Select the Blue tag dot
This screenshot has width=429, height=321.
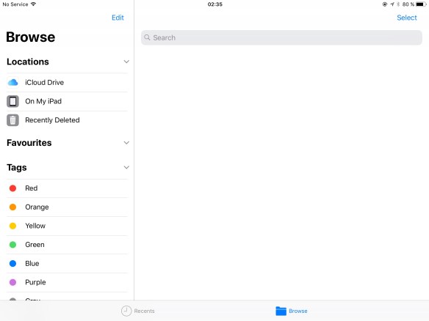coord(12,263)
